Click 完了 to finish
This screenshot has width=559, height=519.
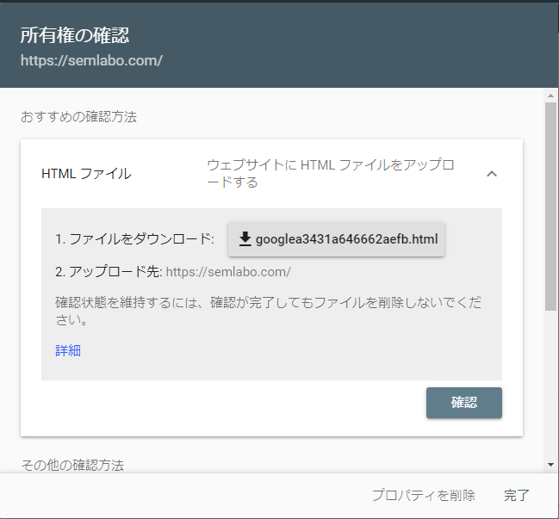(x=517, y=495)
